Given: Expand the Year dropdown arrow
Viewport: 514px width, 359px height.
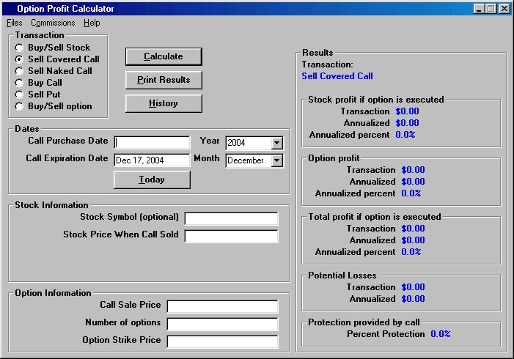Looking at the screenshot, I should [277, 143].
